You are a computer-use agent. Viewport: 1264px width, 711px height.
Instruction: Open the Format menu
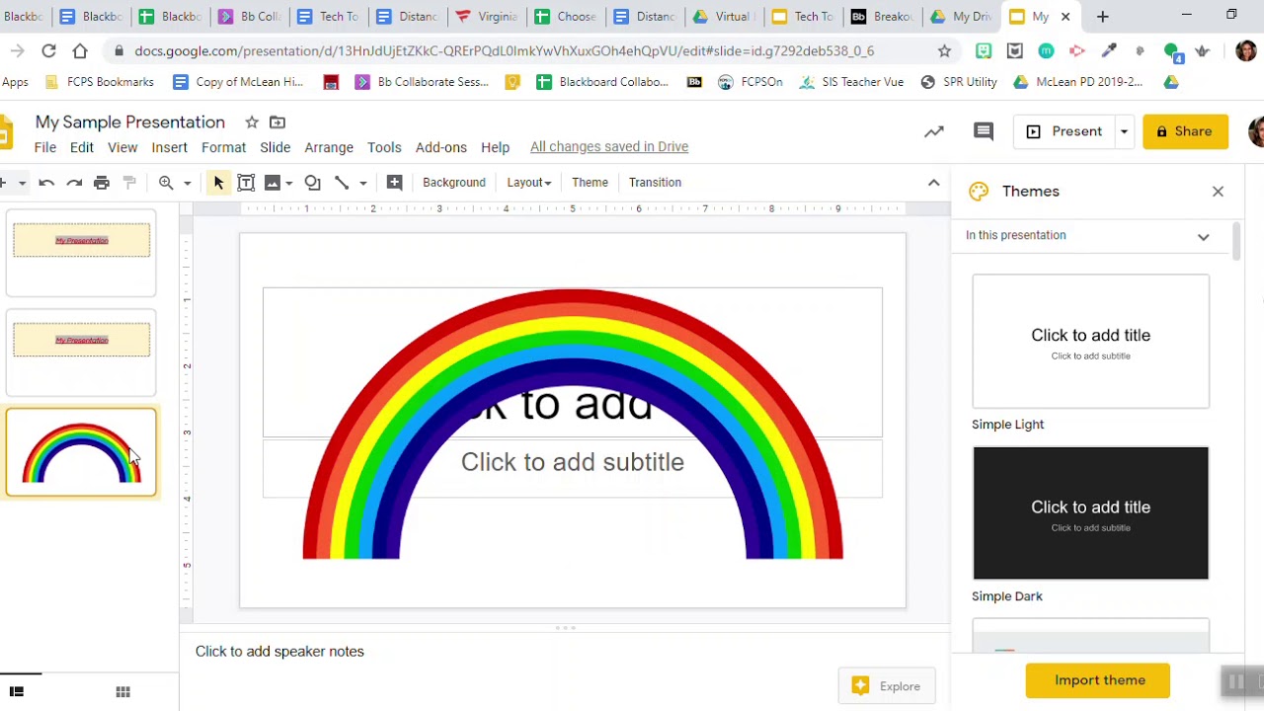224,147
